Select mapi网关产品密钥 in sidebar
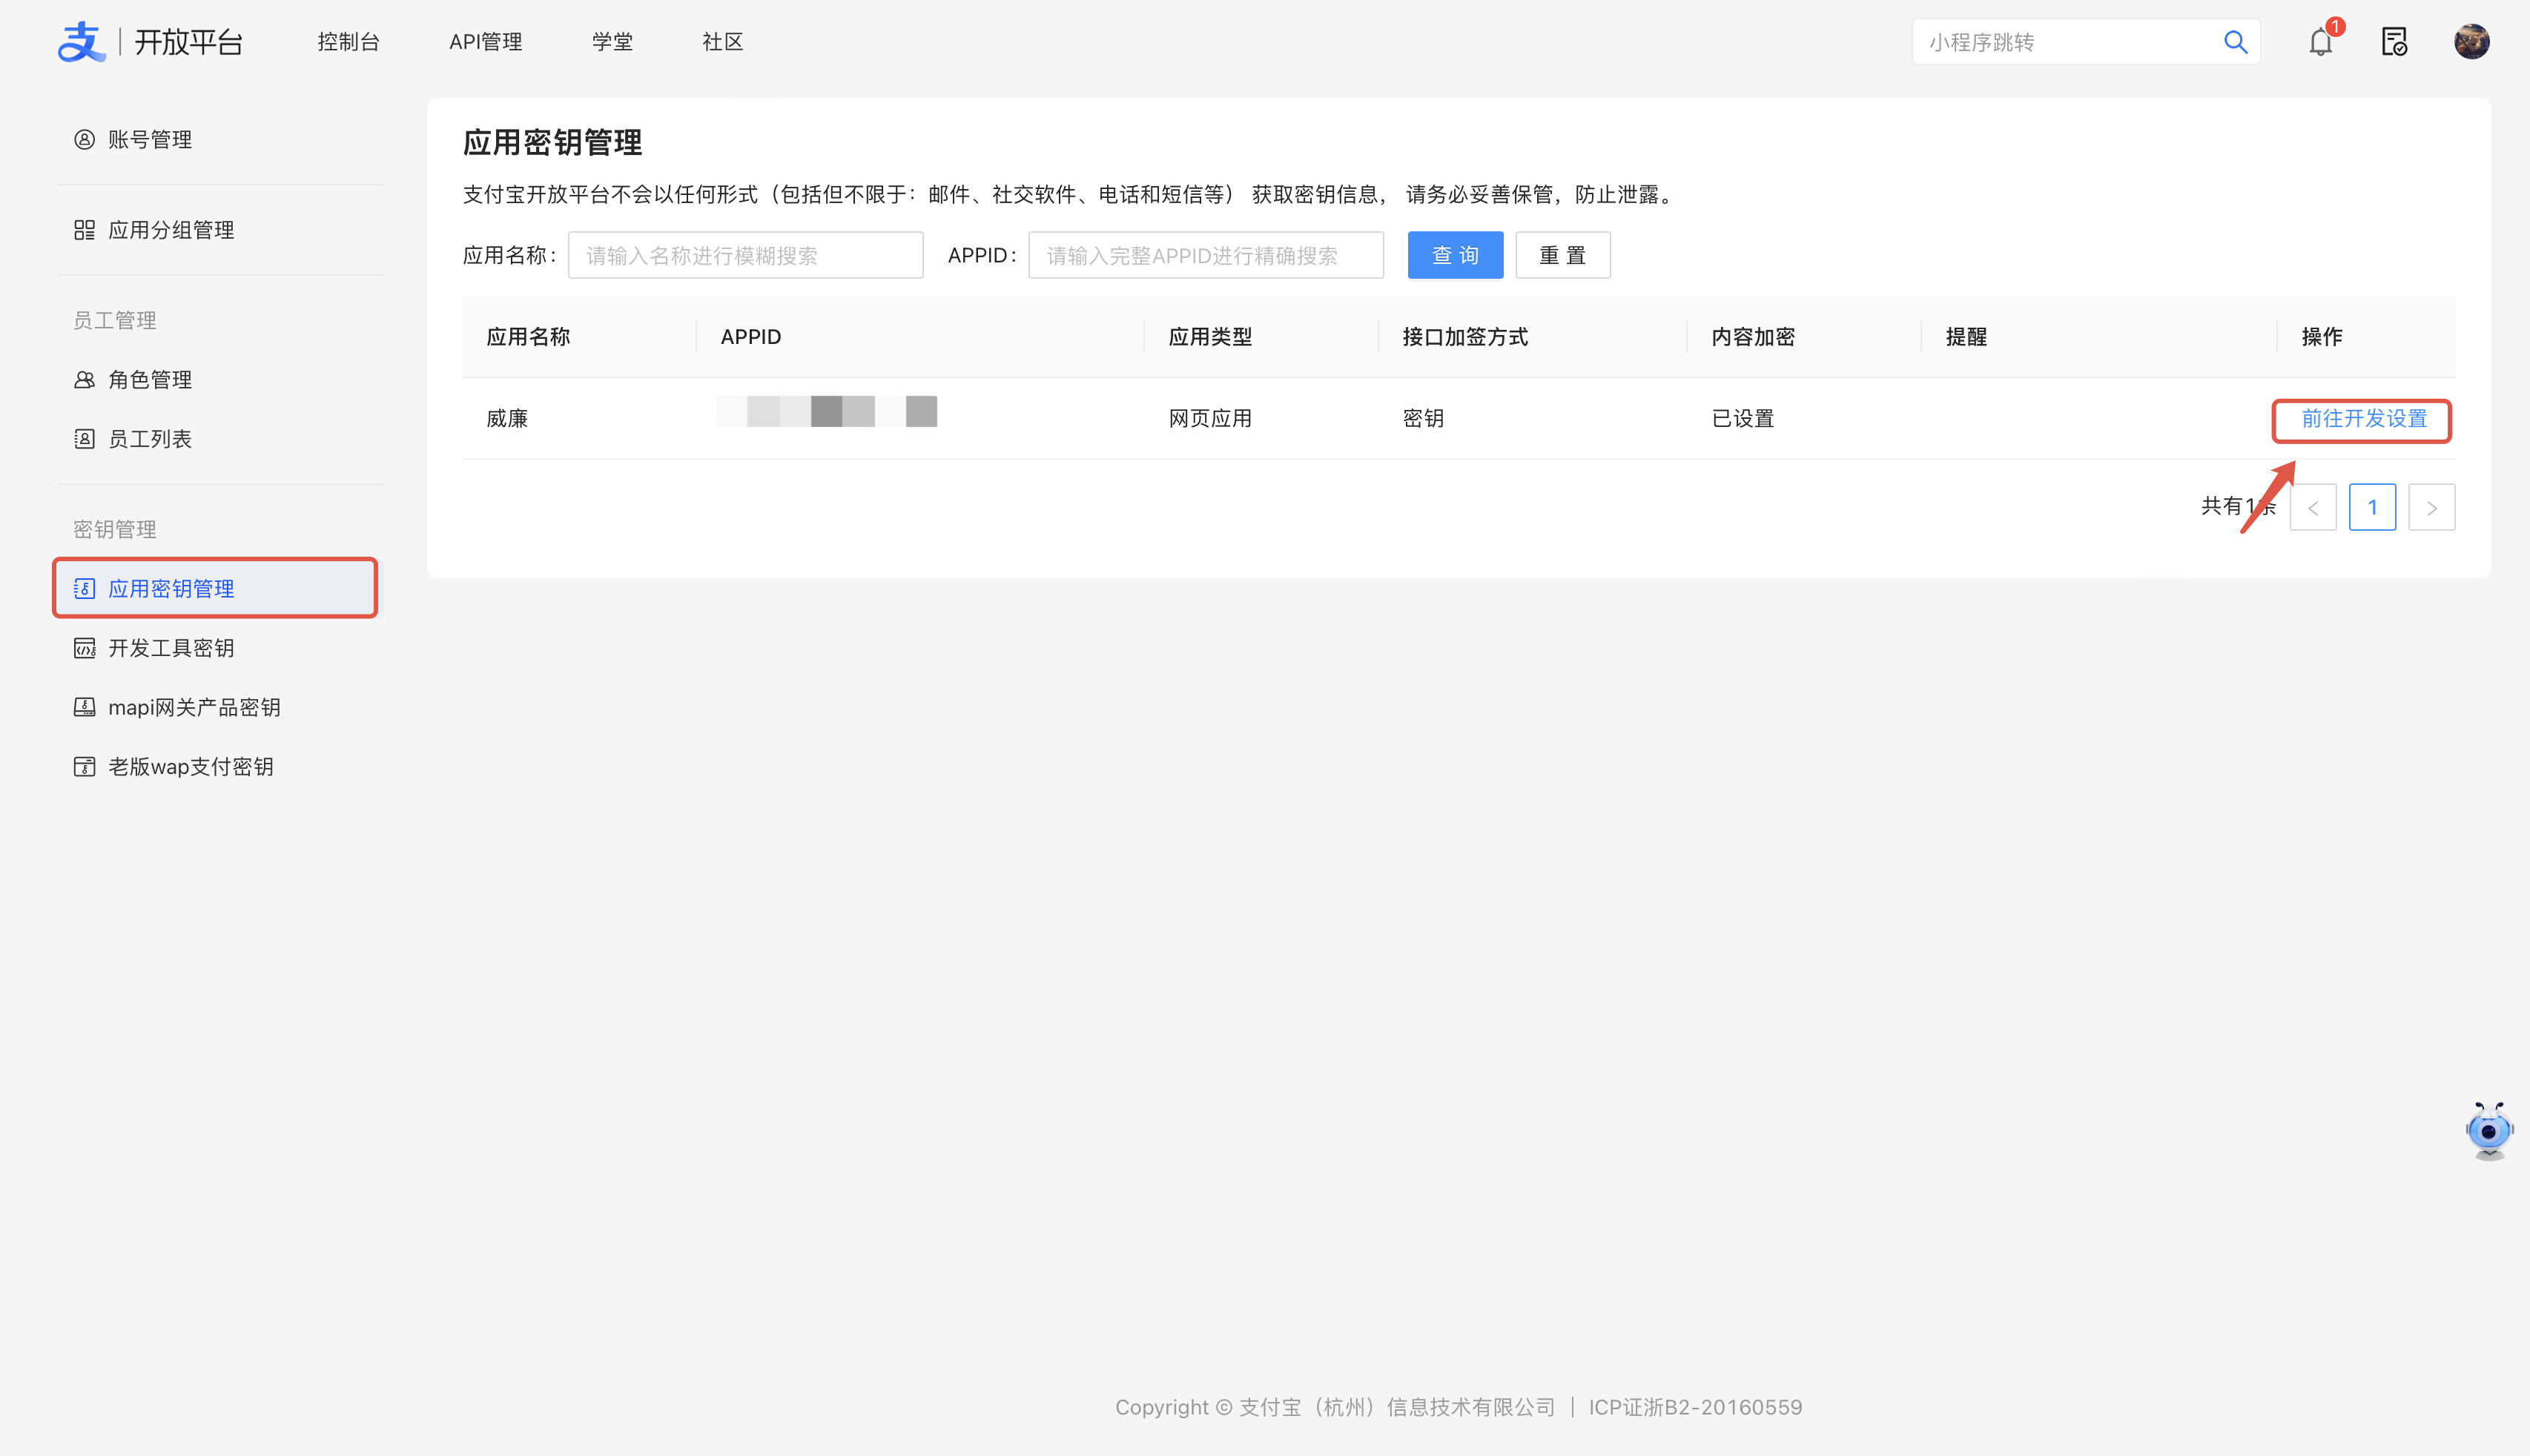The width and height of the screenshot is (2530, 1456). 220,707
